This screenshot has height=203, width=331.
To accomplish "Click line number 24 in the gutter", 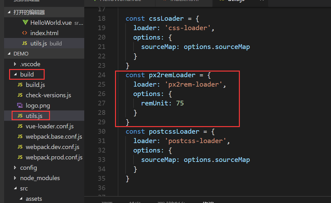I will coord(102,75).
